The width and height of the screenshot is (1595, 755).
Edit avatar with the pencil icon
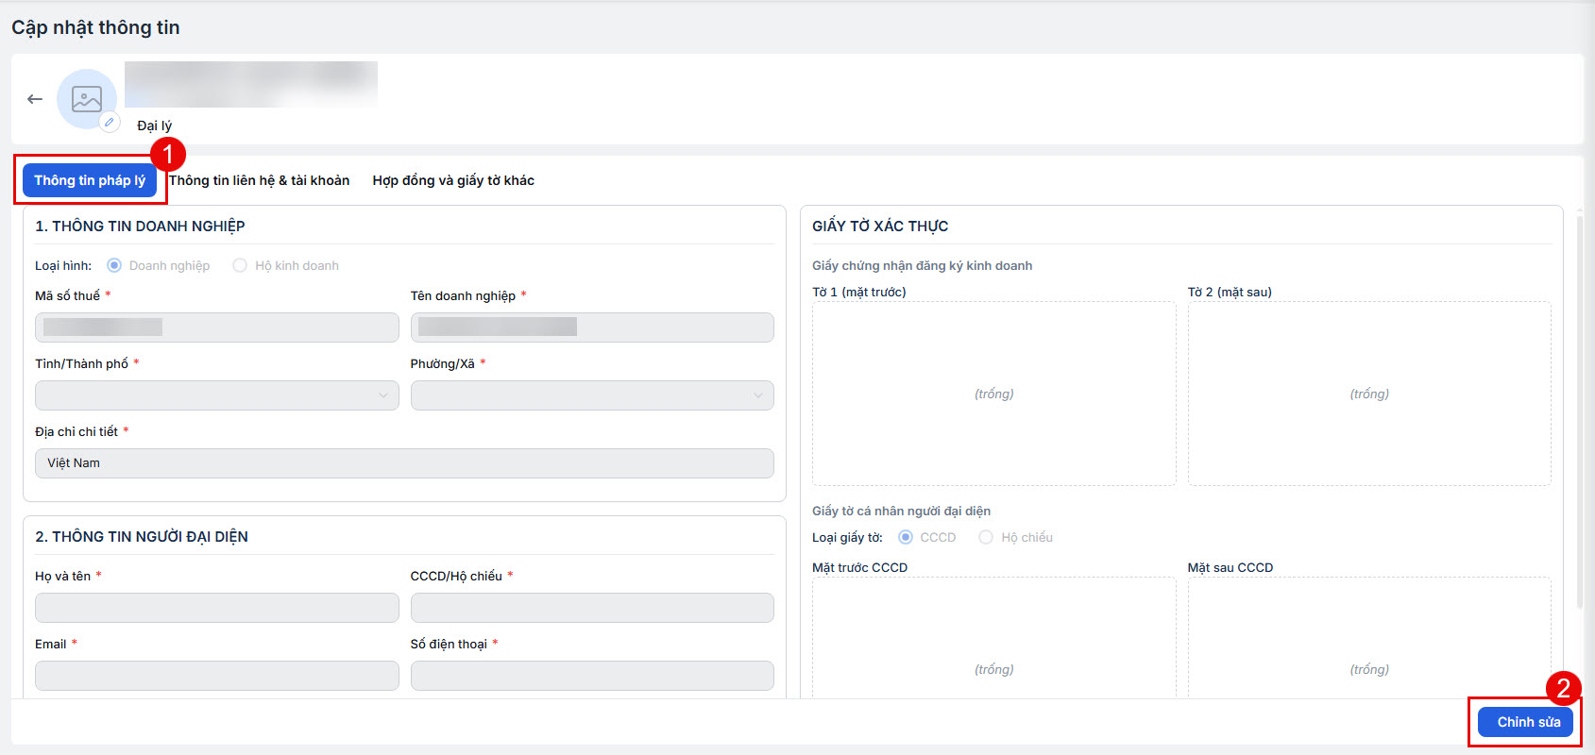pos(110,122)
